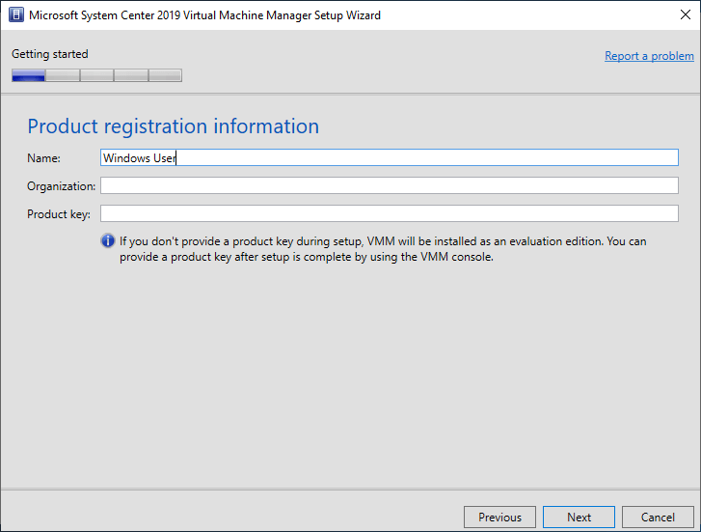Click the wizard window title text
Screen dimensions: 701x532
coord(204,15)
